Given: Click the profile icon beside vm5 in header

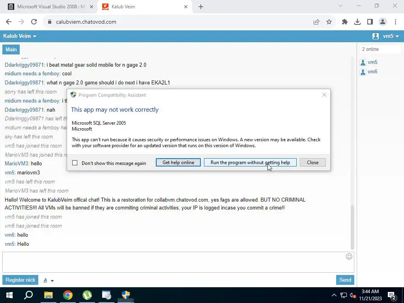Looking at the screenshot, I should 376,36.
